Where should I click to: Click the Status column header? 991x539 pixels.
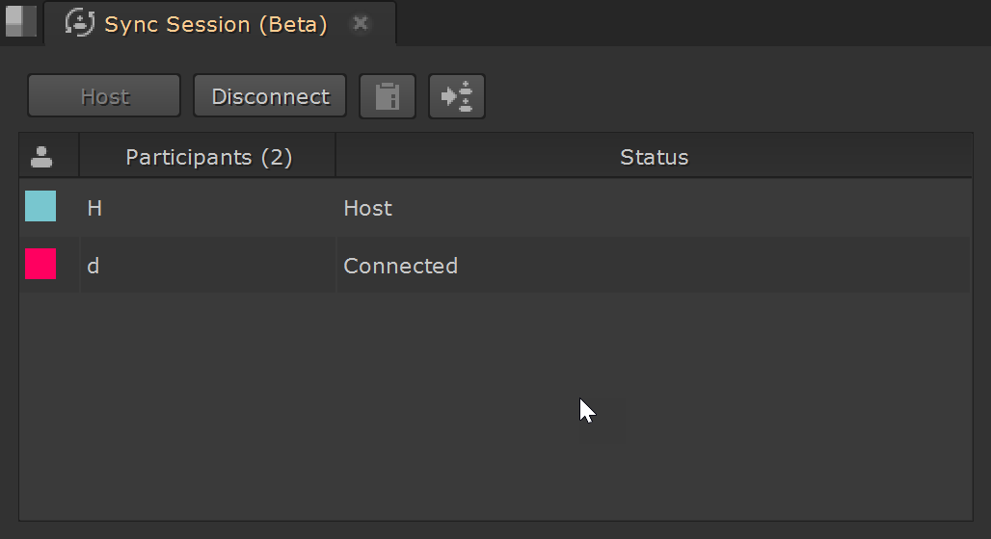(x=654, y=157)
